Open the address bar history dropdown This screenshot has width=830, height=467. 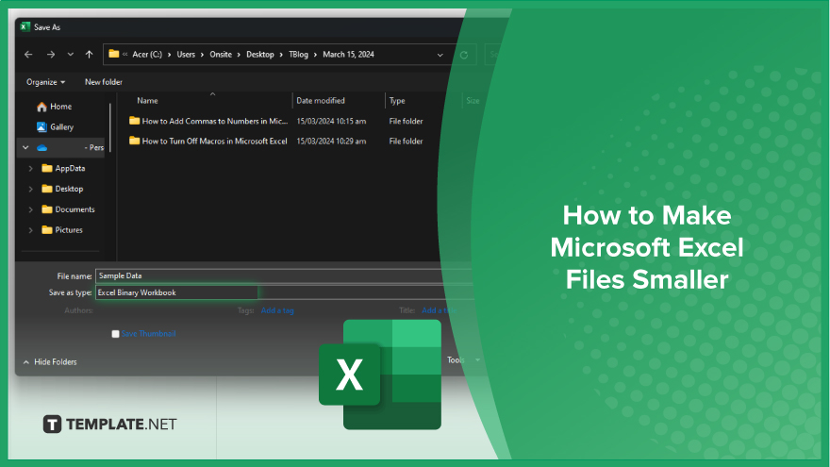pos(440,55)
